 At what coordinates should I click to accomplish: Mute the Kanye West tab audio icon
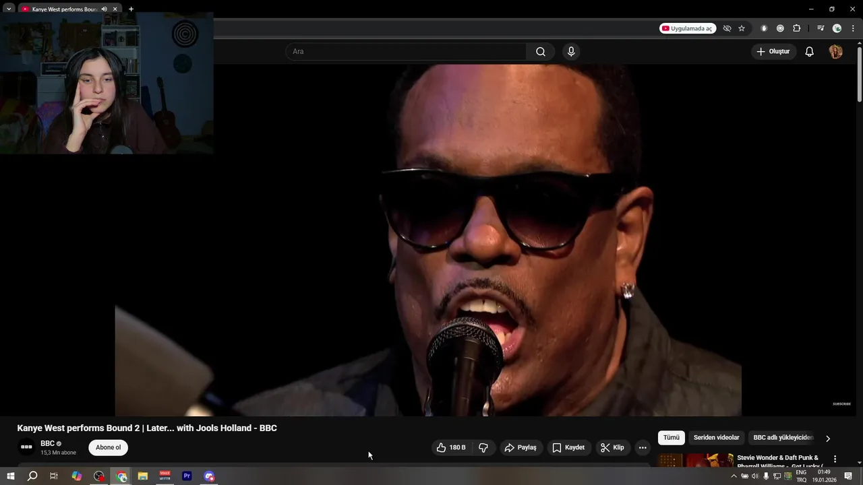104,9
